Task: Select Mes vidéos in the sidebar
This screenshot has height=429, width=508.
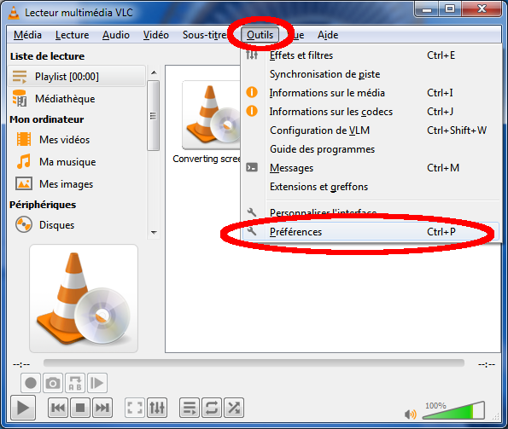Action: tap(65, 140)
